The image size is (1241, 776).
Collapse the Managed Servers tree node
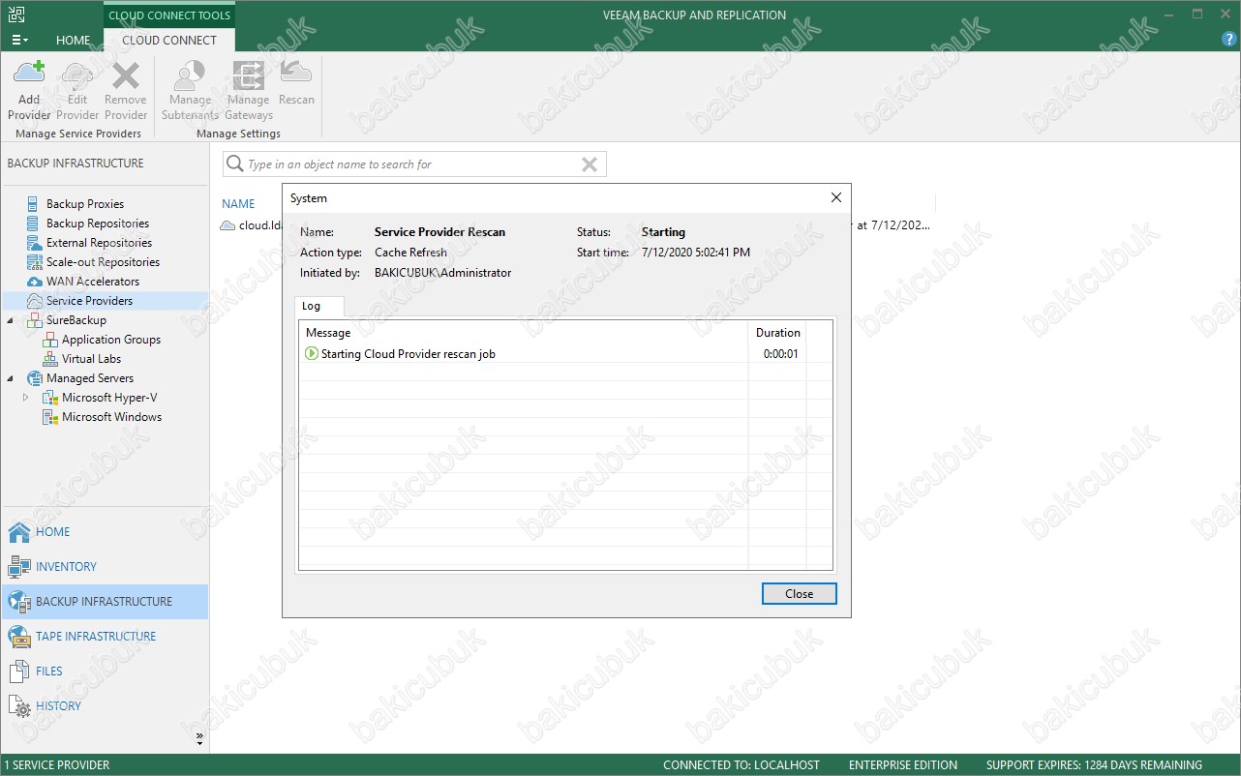point(11,378)
